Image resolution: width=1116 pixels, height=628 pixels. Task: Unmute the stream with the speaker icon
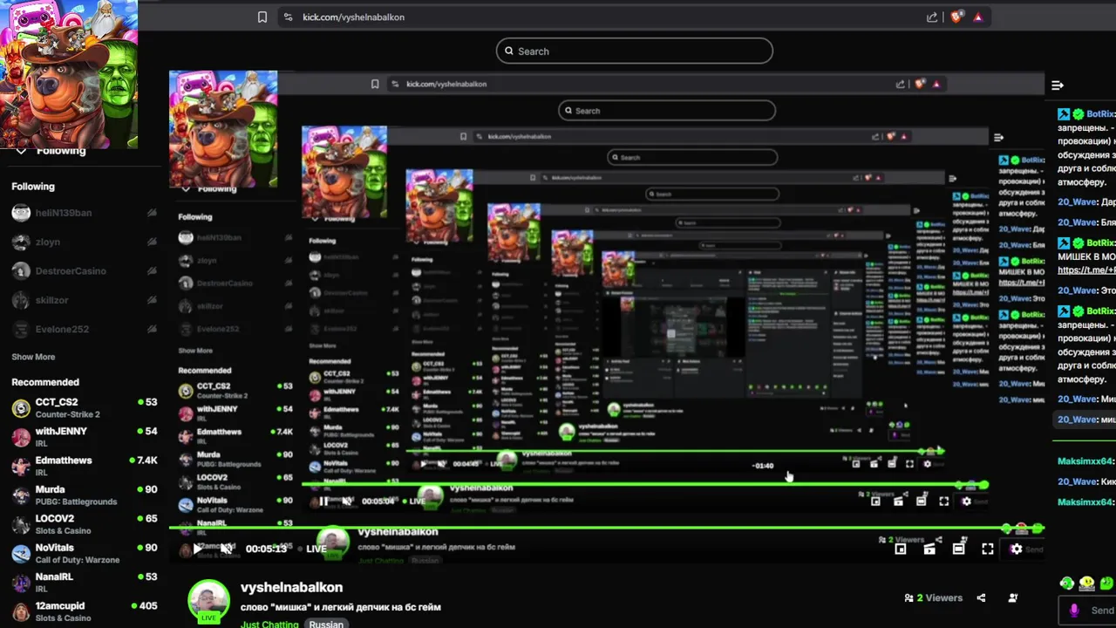226,549
